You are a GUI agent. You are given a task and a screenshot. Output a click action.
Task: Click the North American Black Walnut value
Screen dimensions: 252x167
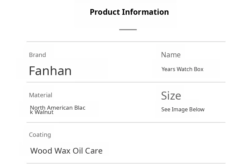pos(57,110)
